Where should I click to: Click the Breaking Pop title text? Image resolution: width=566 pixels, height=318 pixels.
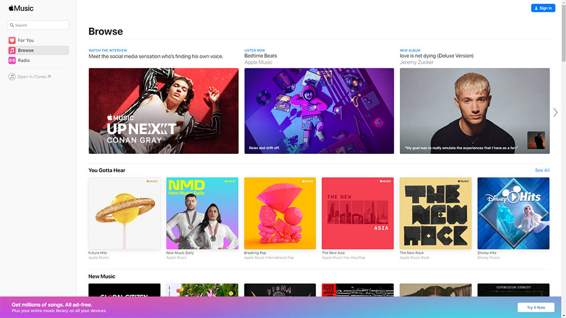point(255,253)
